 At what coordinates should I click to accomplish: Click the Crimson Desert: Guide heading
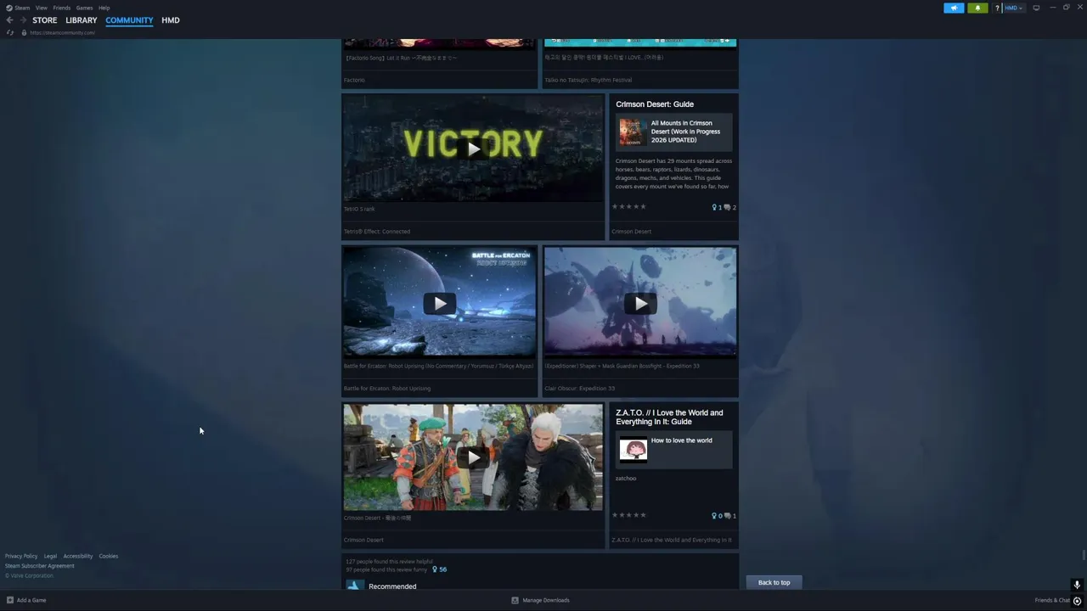(x=655, y=104)
